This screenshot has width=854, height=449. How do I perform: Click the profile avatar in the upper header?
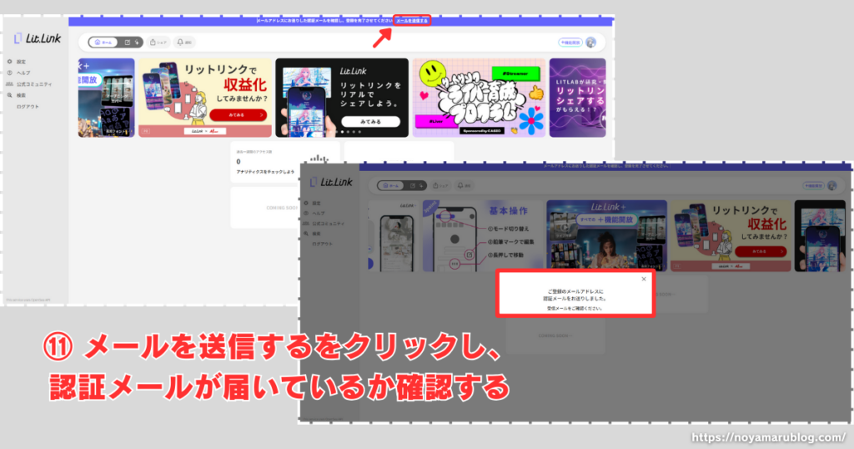590,43
